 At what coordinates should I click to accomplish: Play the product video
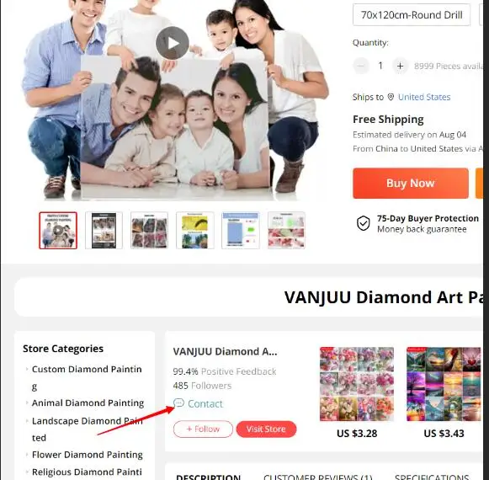tap(173, 43)
